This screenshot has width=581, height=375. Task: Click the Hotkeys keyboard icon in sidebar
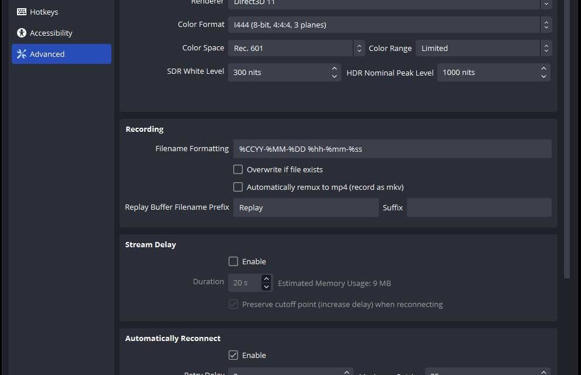[x=22, y=12]
